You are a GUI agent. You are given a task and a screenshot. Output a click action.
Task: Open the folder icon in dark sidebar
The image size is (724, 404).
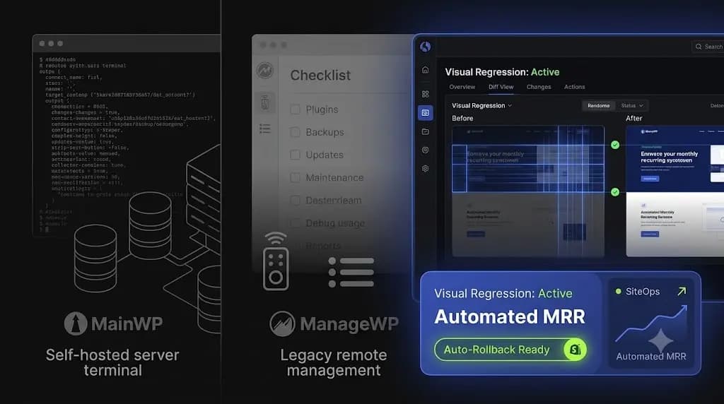(425, 131)
